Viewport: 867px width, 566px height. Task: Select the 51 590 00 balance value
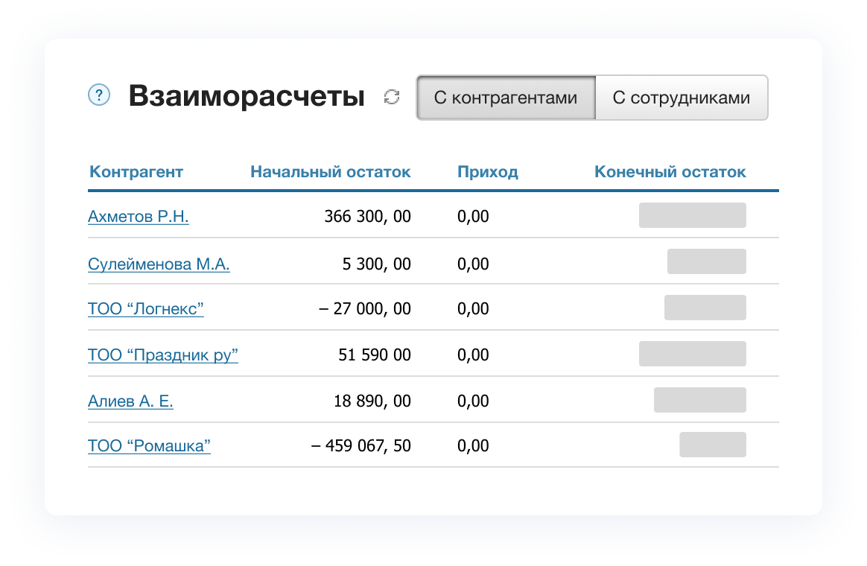point(375,354)
